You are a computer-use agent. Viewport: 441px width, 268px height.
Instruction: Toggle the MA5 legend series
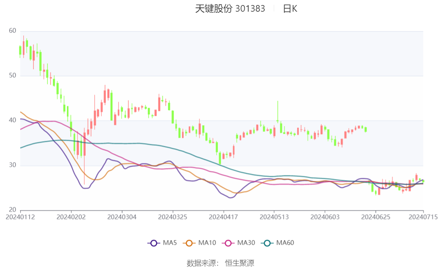(162, 243)
